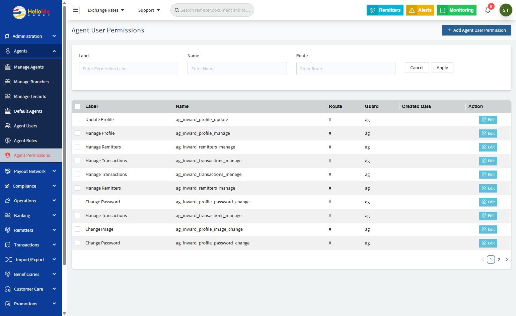
Task: Click the Remitters sidebar icon
Action: 8,230
